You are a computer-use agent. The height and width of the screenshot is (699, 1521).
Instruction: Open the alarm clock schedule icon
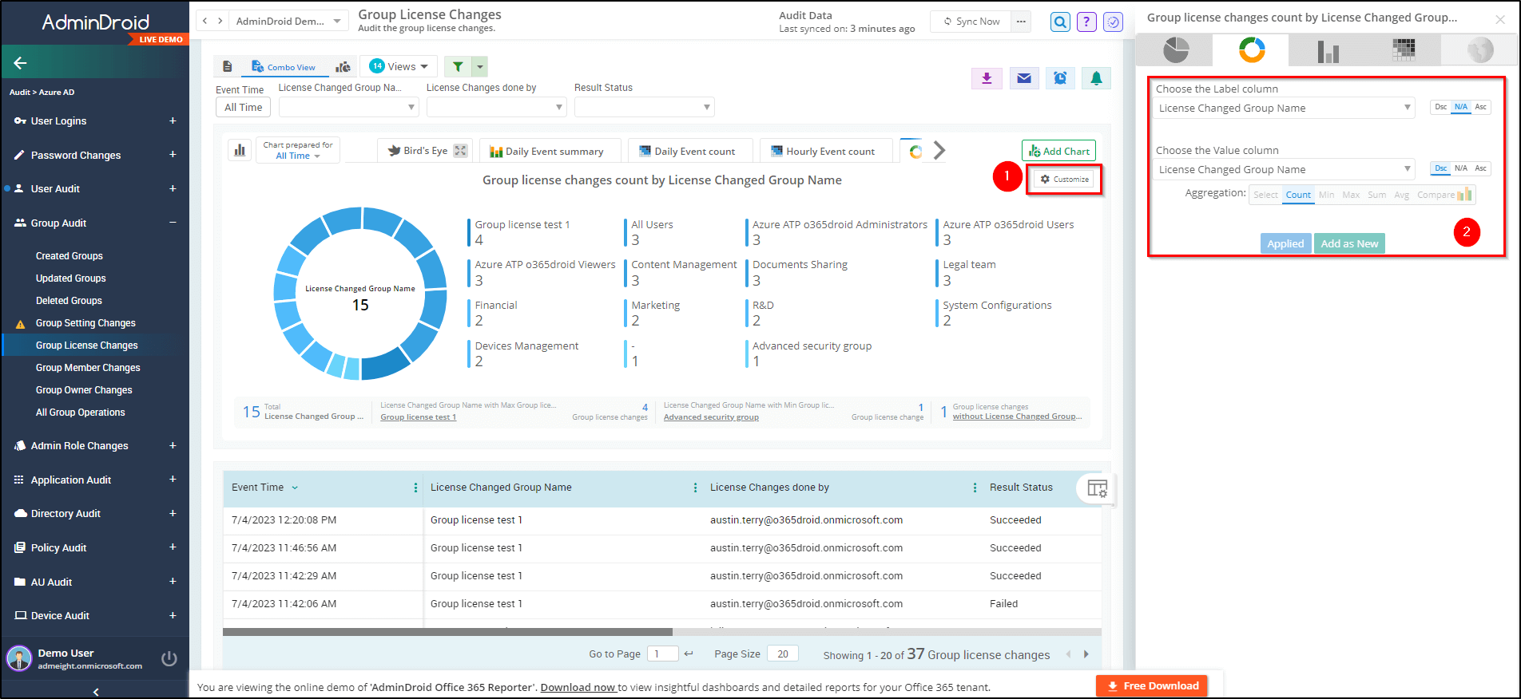click(1060, 78)
